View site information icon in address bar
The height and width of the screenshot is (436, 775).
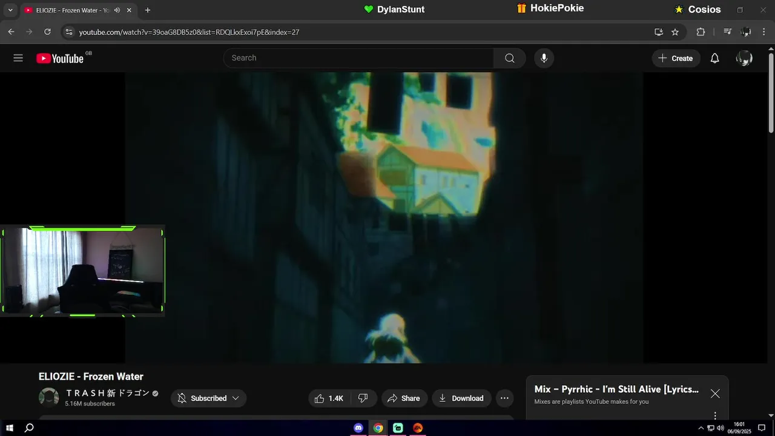(69, 32)
